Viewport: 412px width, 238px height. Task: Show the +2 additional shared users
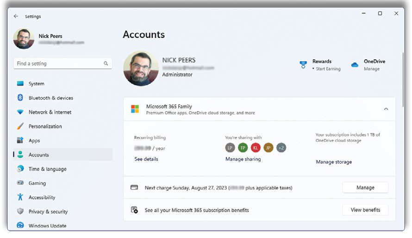click(x=281, y=148)
